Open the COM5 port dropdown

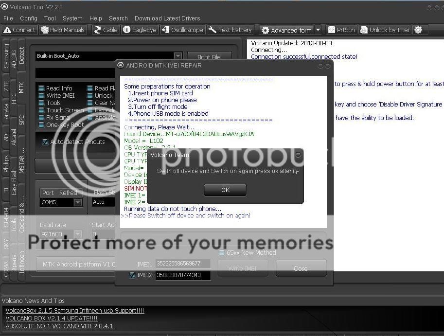pos(77,202)
